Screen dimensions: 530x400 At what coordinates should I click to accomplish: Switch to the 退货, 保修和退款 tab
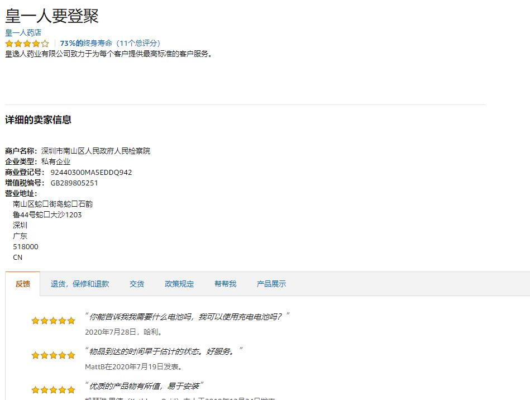click(80, 284)
